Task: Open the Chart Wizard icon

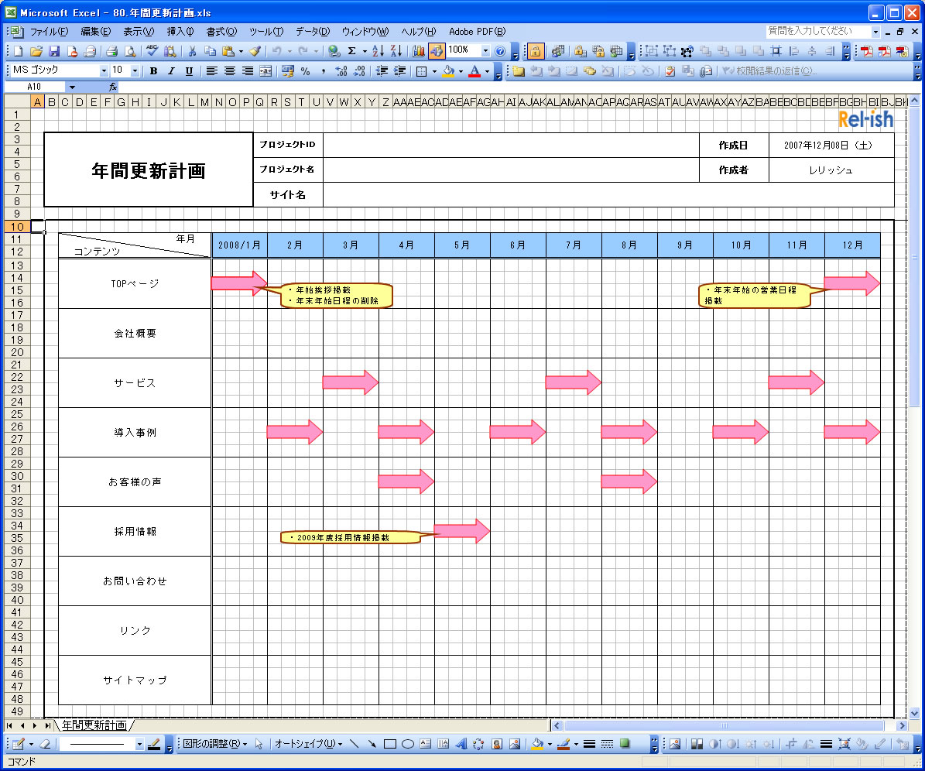Action: tap(419, 51)
